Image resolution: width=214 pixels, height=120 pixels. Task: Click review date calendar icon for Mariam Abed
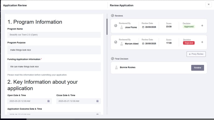[143, 44]
